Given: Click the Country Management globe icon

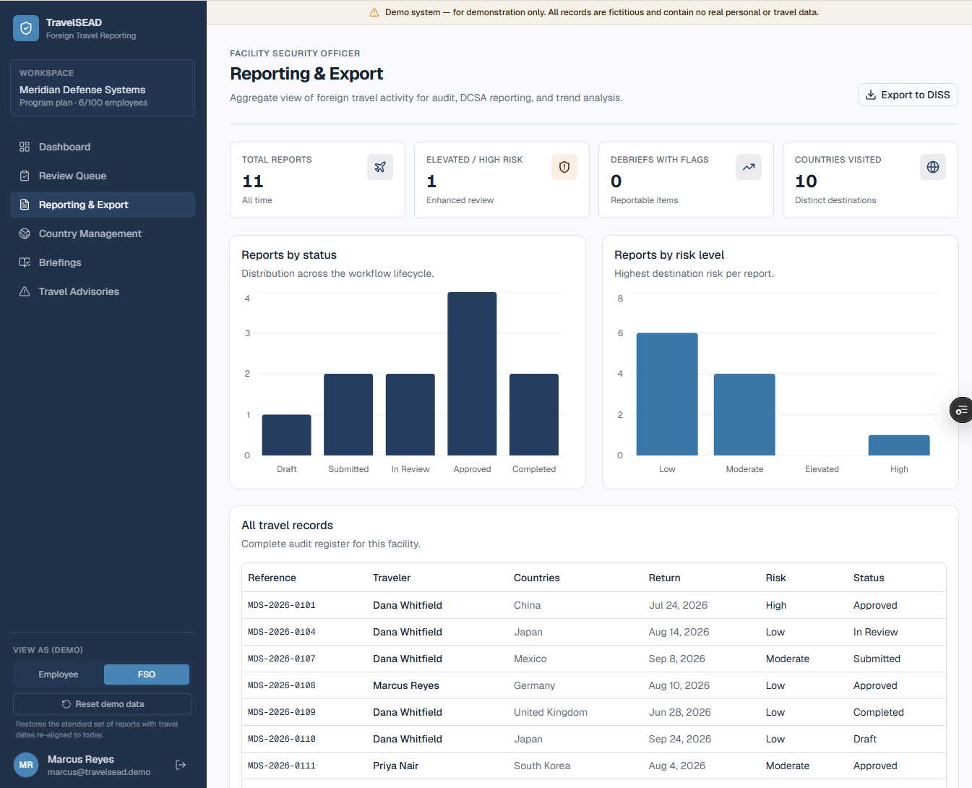Looking at the screenshot, I should click(25, 234).
